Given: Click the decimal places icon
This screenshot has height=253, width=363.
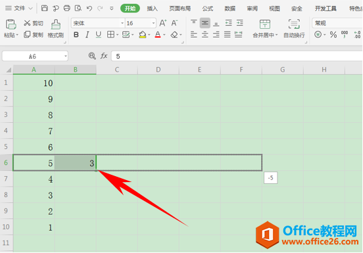Looking at the screenshot, I should click(357, 35).
